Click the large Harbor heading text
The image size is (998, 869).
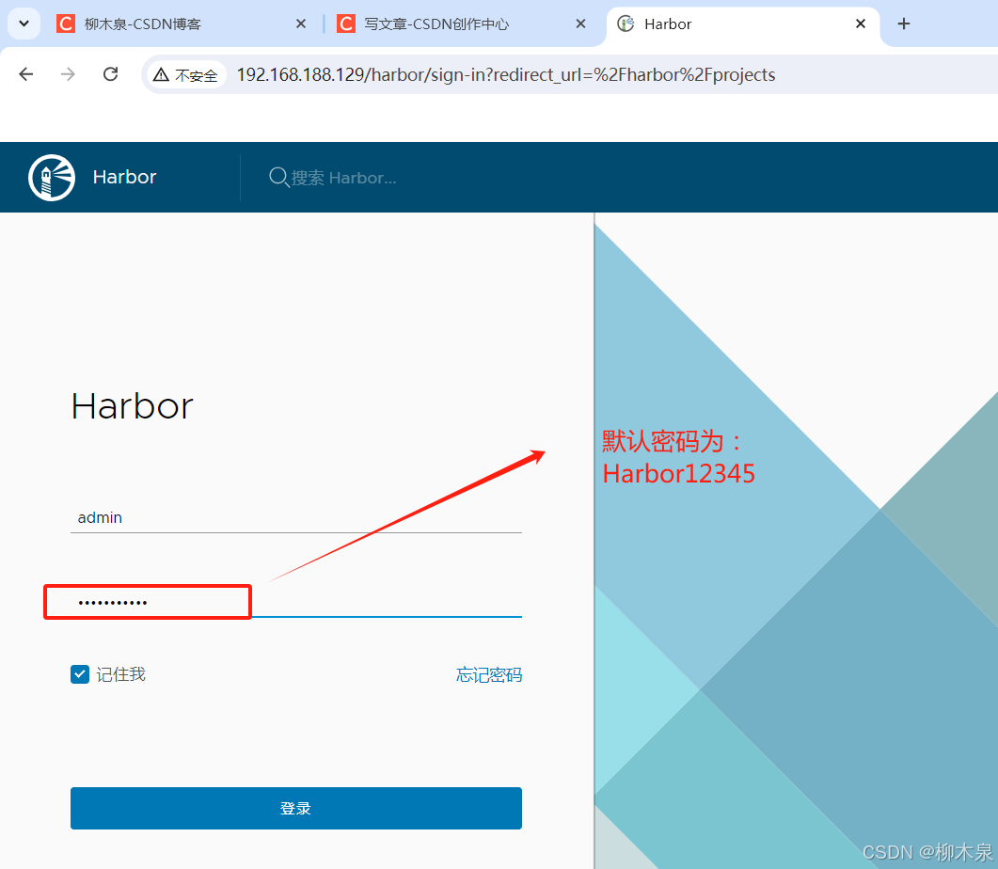coord(132,406)
